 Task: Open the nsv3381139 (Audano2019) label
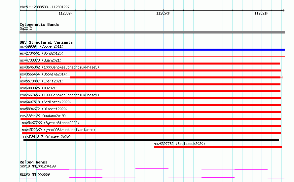click(x=43, y=116)
